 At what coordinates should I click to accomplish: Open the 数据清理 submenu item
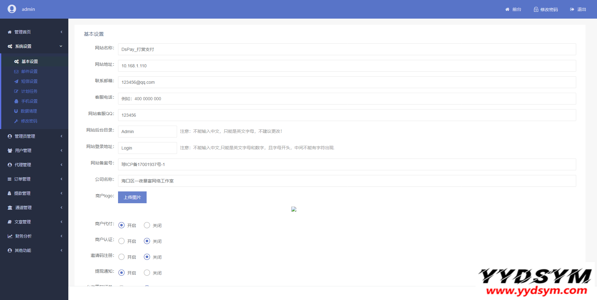(x=29, y=111)
